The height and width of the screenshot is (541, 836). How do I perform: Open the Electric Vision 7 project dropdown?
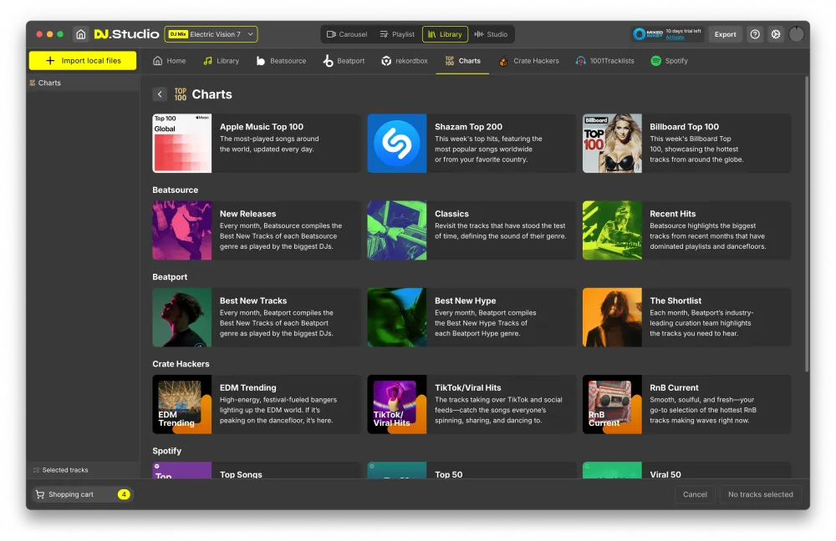click(x=212, y=34)
